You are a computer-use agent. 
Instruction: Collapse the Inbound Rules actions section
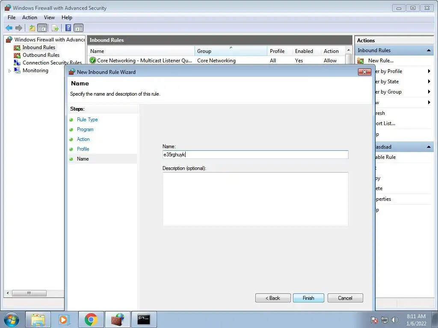pyautogui.click(x=429, y=50)
